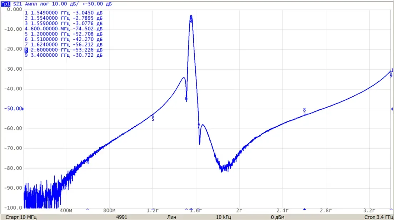
Task: Click the Старт 10 МГц field
Action: coord(21,217)
